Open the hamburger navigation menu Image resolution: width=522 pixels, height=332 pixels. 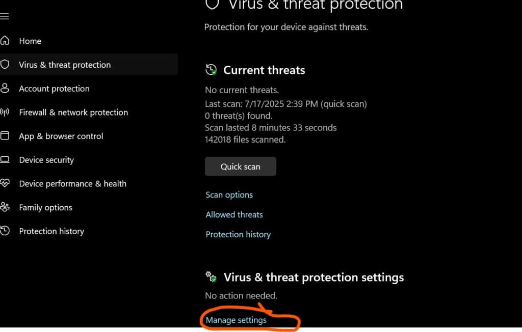(x=4, y=16)
